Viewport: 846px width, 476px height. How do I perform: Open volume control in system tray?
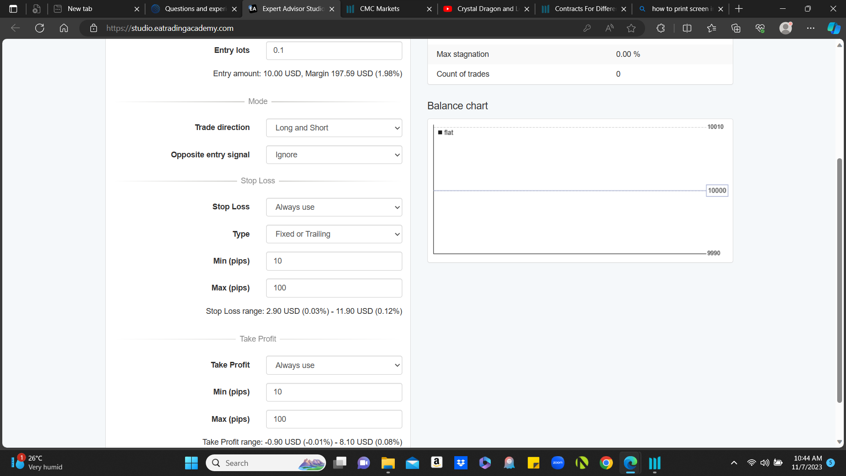coord(765,463)
